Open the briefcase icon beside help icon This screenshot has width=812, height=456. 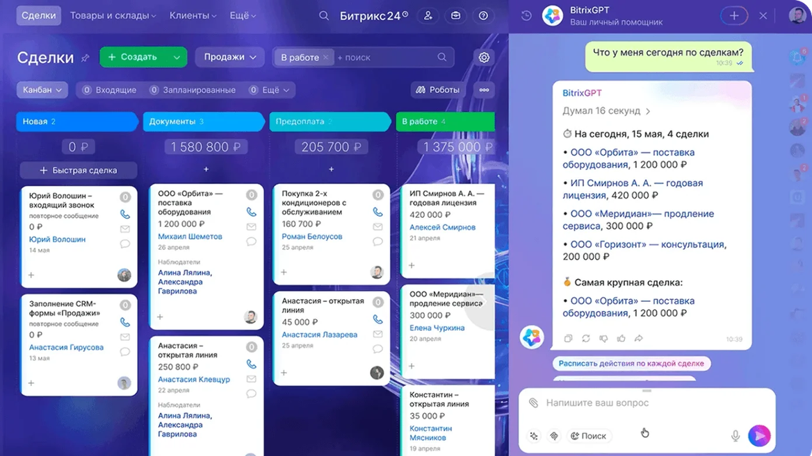pyautogui.click(x=456, y=15)
